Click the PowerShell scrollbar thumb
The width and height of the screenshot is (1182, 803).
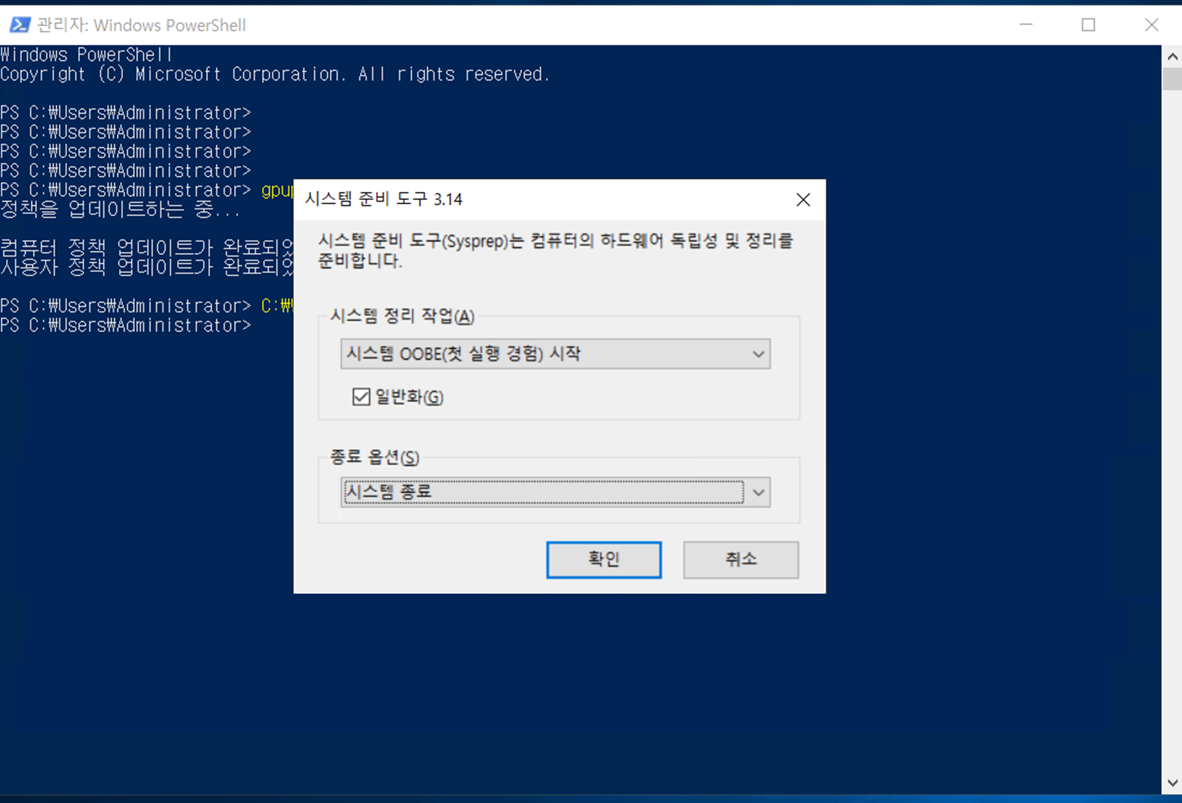pyautogui.click(x=1172, y=78)
